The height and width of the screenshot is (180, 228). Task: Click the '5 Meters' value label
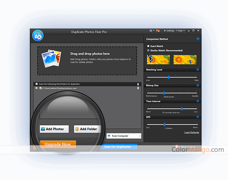(169, 128)
